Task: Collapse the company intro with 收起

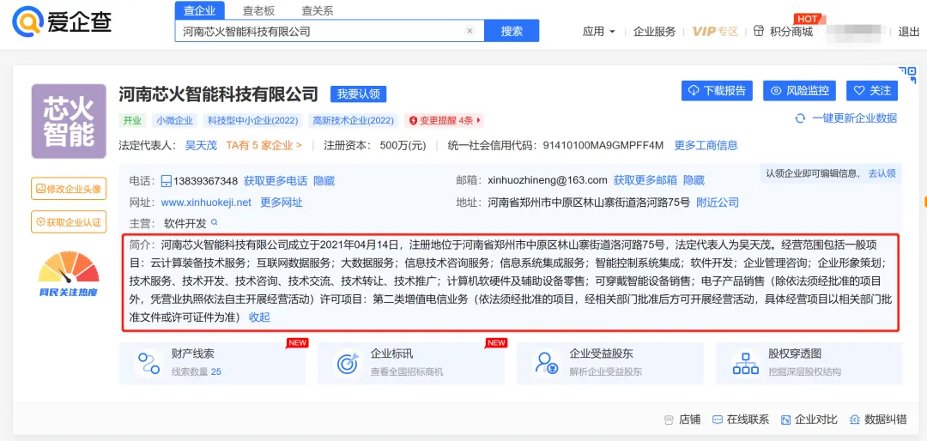Action: [259, 317]
